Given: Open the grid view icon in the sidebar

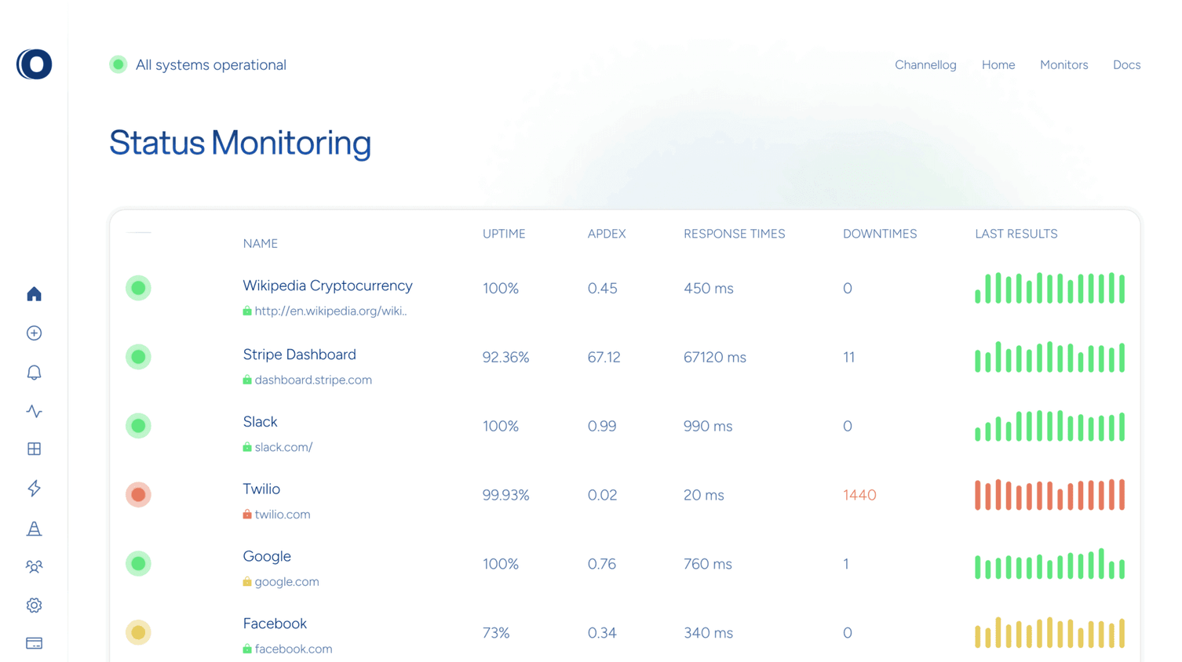Looking at the screenshot, I should pos(34,449).
